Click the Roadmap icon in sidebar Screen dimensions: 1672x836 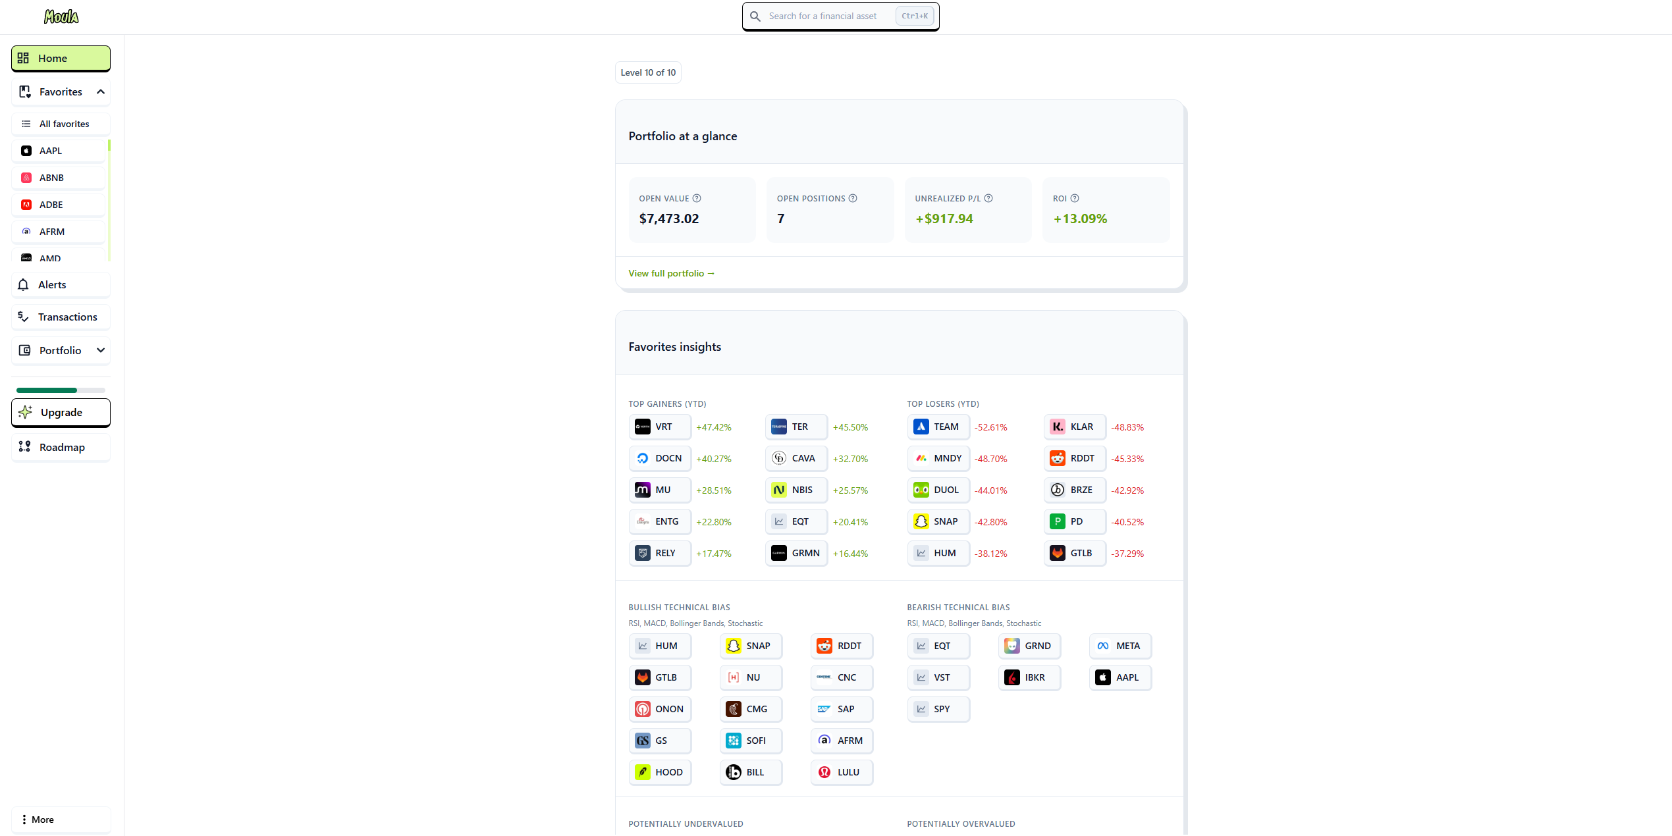point(24,447)
